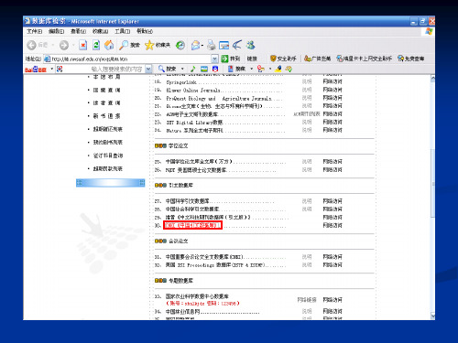Click 网络访问 for the CNKI row 30
This screenshot has width=458, height=343.
333,225
